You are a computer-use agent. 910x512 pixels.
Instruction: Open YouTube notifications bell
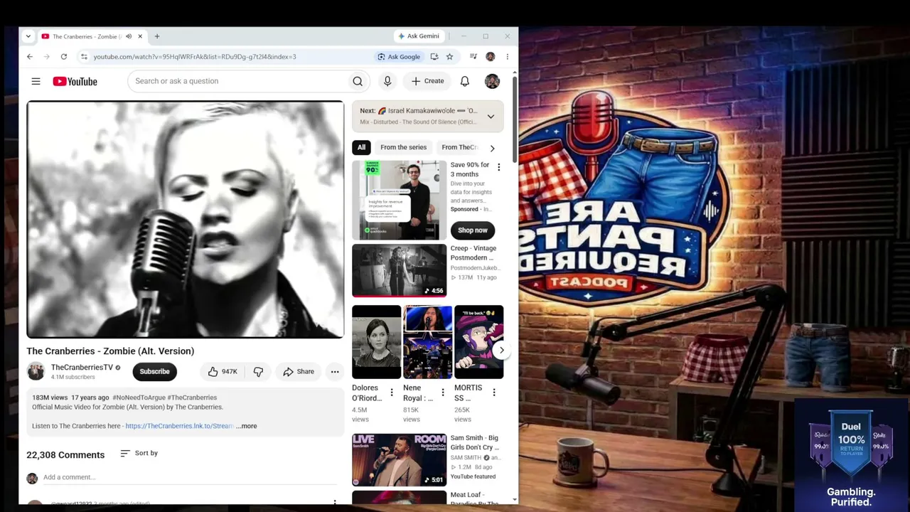465,81
